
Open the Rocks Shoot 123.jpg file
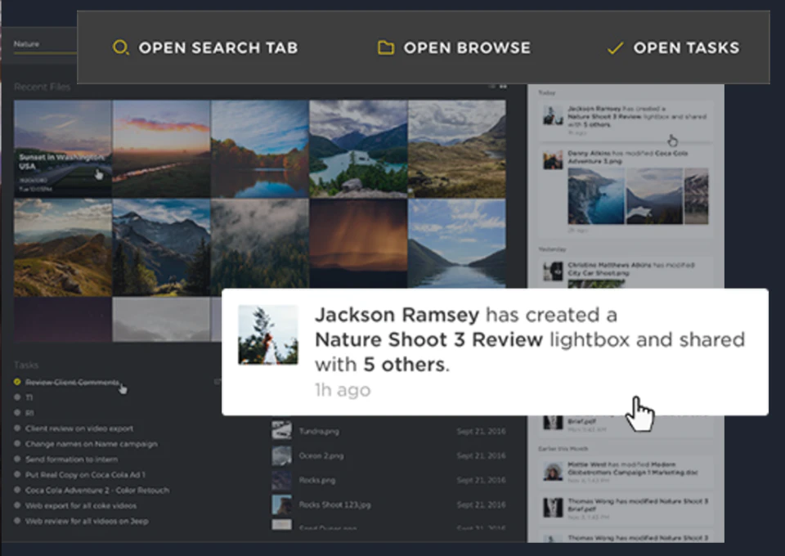pyautogui.click(x=335, y=504)
